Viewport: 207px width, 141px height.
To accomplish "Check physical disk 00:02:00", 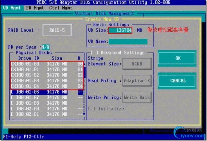I will 14,109.
